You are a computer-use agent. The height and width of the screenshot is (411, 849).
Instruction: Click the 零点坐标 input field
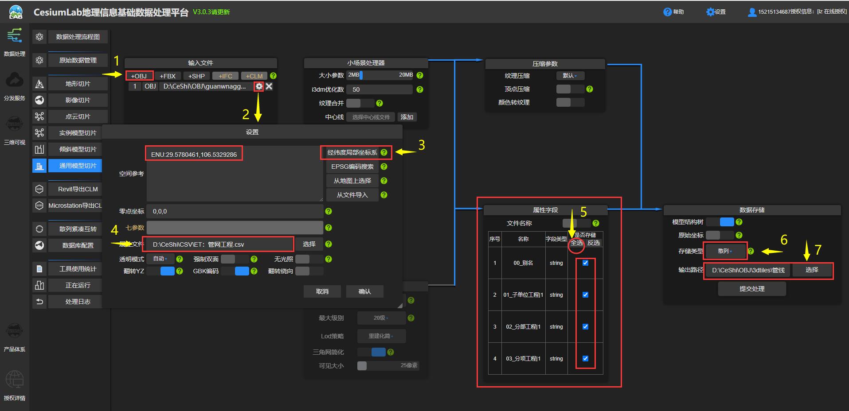[235, 211]
